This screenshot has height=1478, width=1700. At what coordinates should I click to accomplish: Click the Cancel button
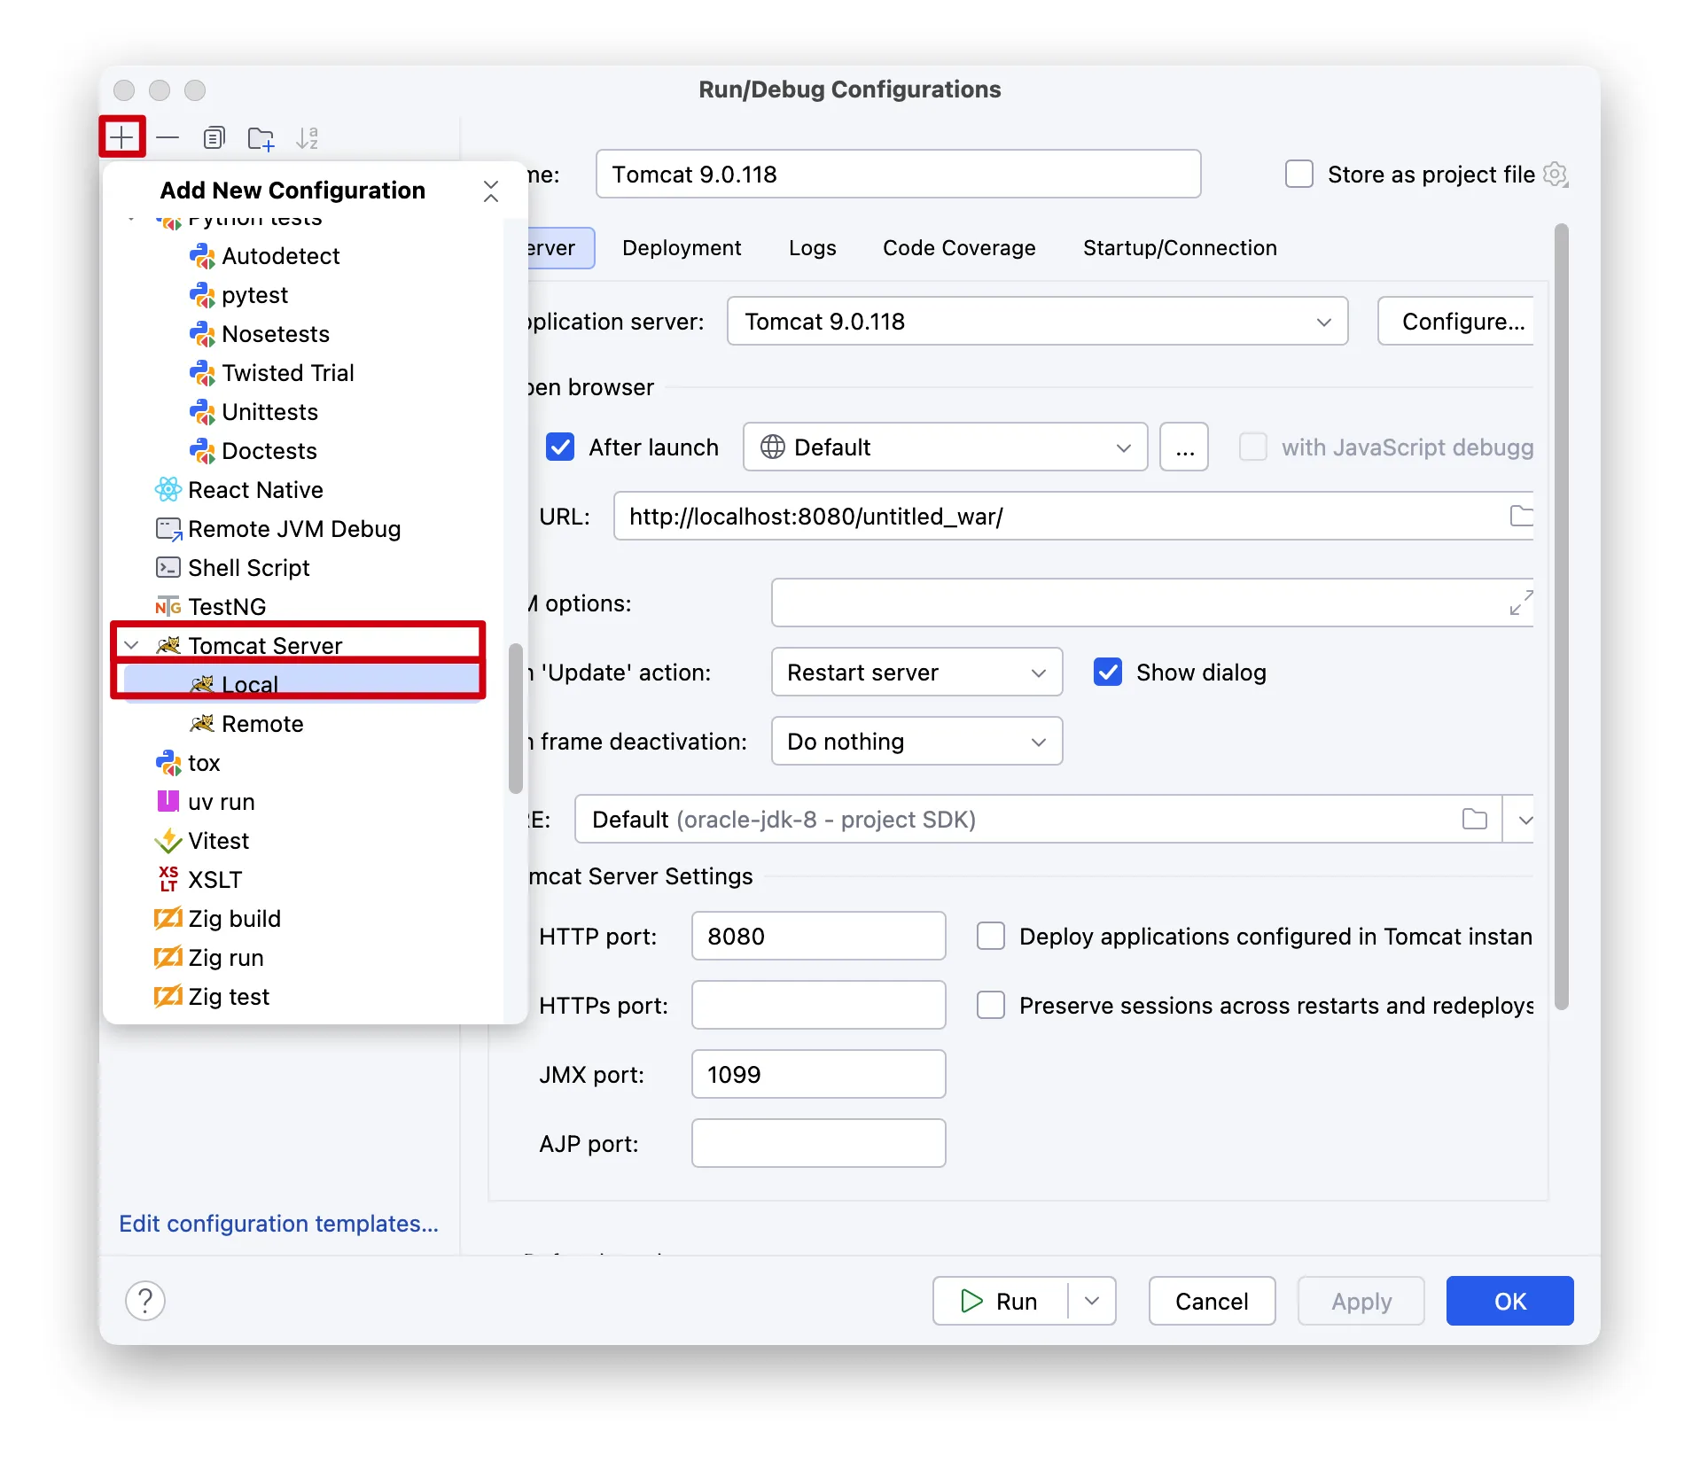1212,1301
